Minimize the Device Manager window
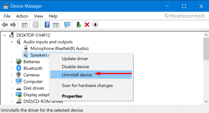This screenshot has height=113, width=209. click(167, 6)
